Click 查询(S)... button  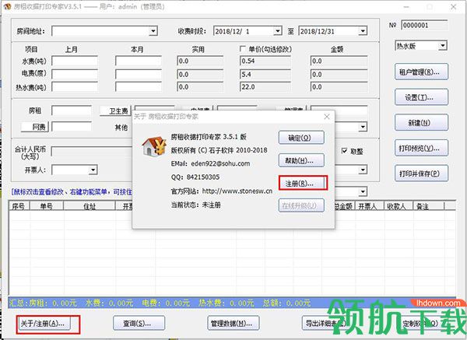tap(139, 324)
